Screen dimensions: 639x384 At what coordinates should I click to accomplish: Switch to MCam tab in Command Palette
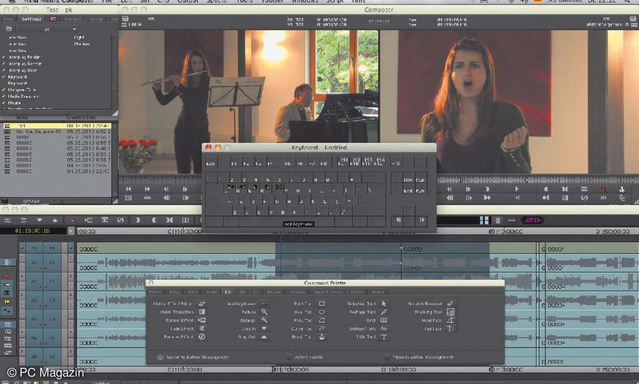pyautogui.click(x=274, y=292)
